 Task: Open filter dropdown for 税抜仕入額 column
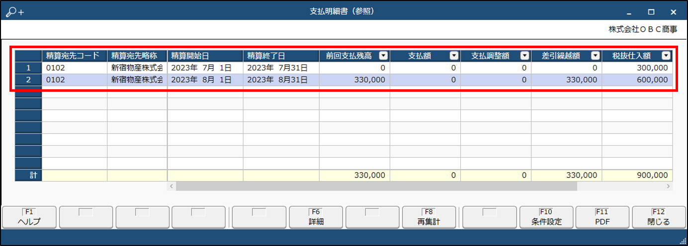[x=666, y=56]
